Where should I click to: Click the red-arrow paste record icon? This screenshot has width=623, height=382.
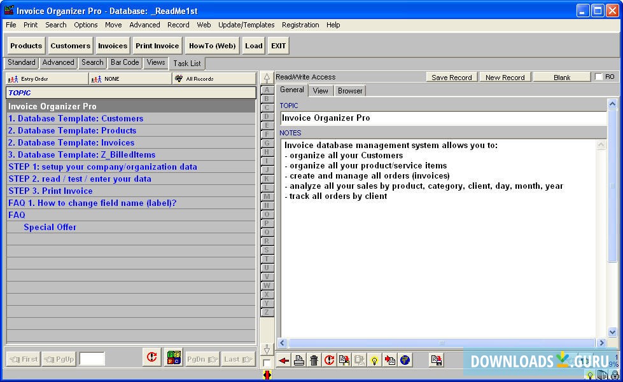coord(389,360)
